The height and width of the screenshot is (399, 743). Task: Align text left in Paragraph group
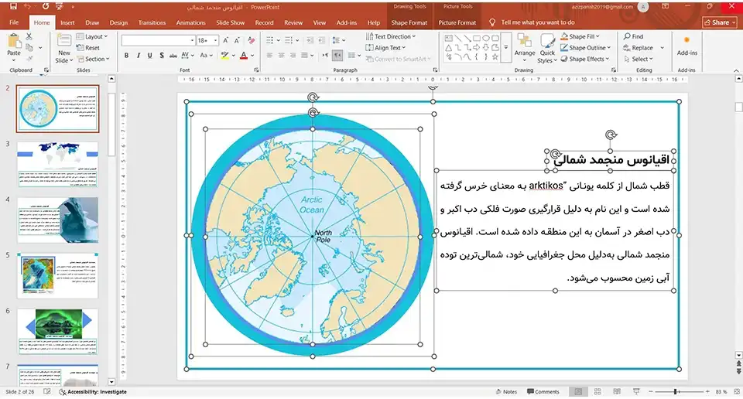point(269,56)
